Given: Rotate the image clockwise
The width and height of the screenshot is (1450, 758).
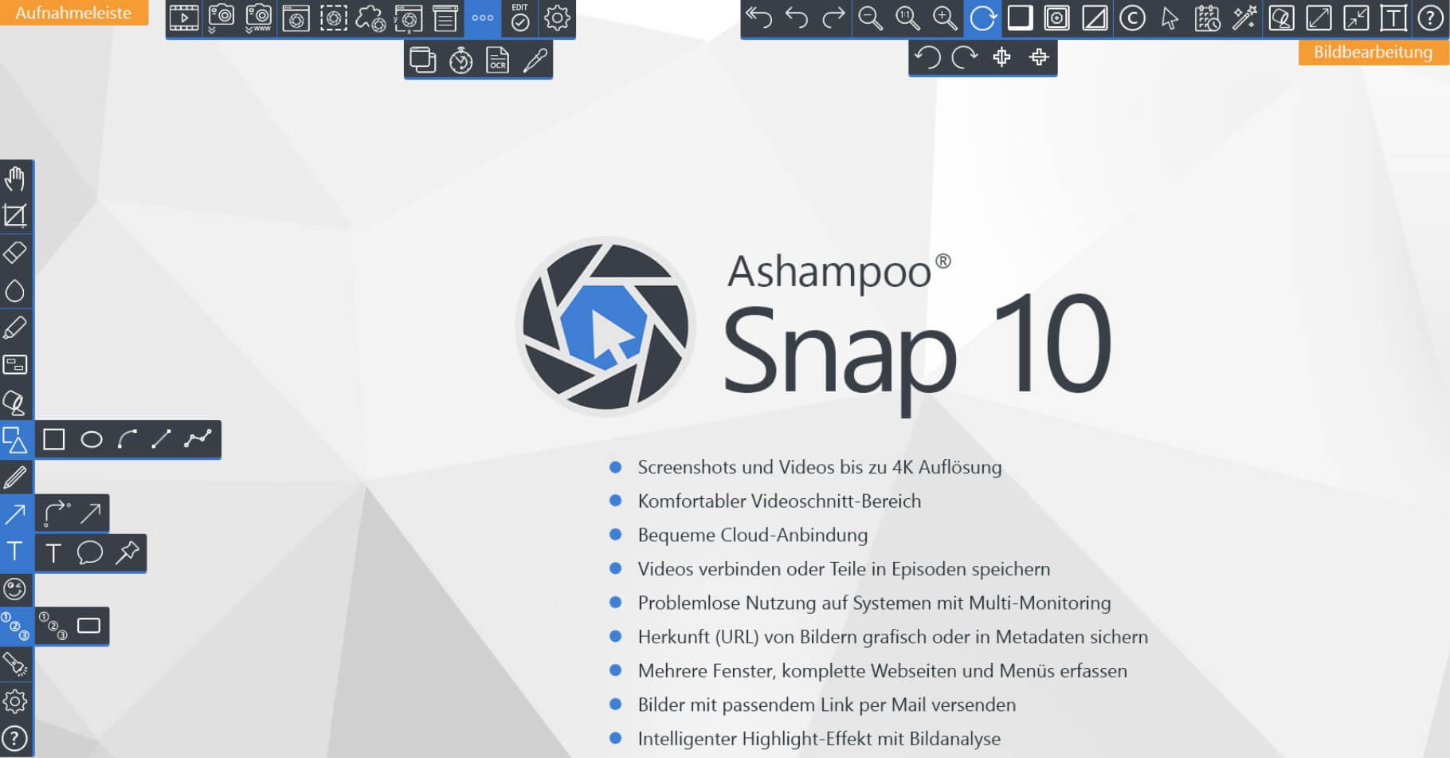Looking at the screenshot, I should click(x=965, y=57).
